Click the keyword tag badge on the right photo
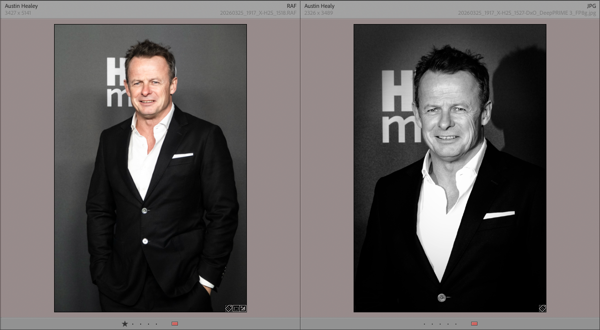Screen dimensions: 600x330 [542, 308]
